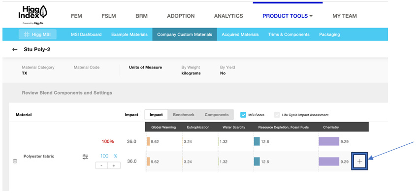
Task: Decrease percentage with minus stepper
Action: pos(101,165)
